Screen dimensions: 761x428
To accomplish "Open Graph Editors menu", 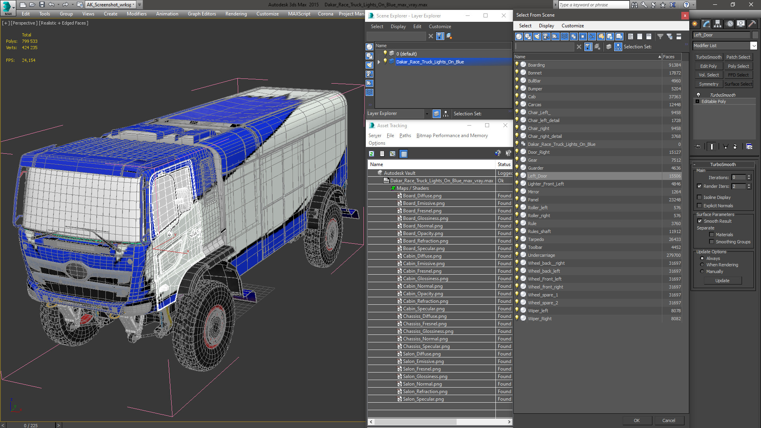I will click(202, 14).
